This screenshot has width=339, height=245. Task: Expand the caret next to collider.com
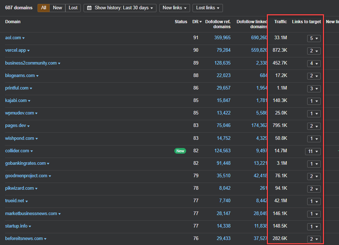click(31, 151)
